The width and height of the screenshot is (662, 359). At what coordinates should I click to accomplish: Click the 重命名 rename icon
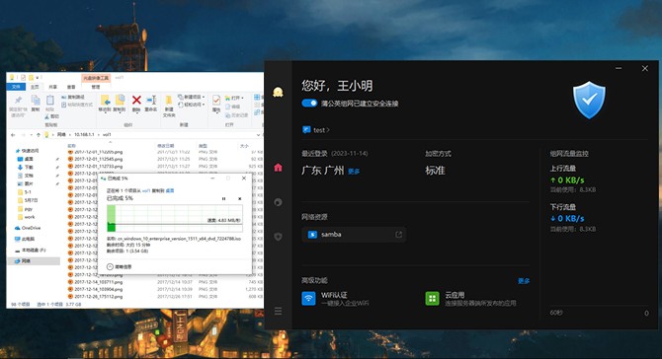pos(151,100)
